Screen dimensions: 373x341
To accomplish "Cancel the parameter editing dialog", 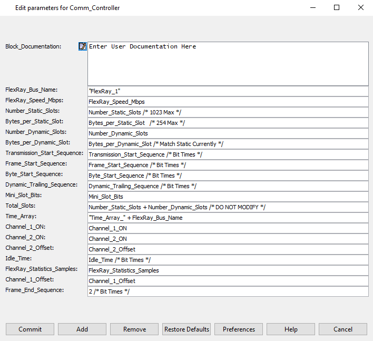I will point(343,329).
